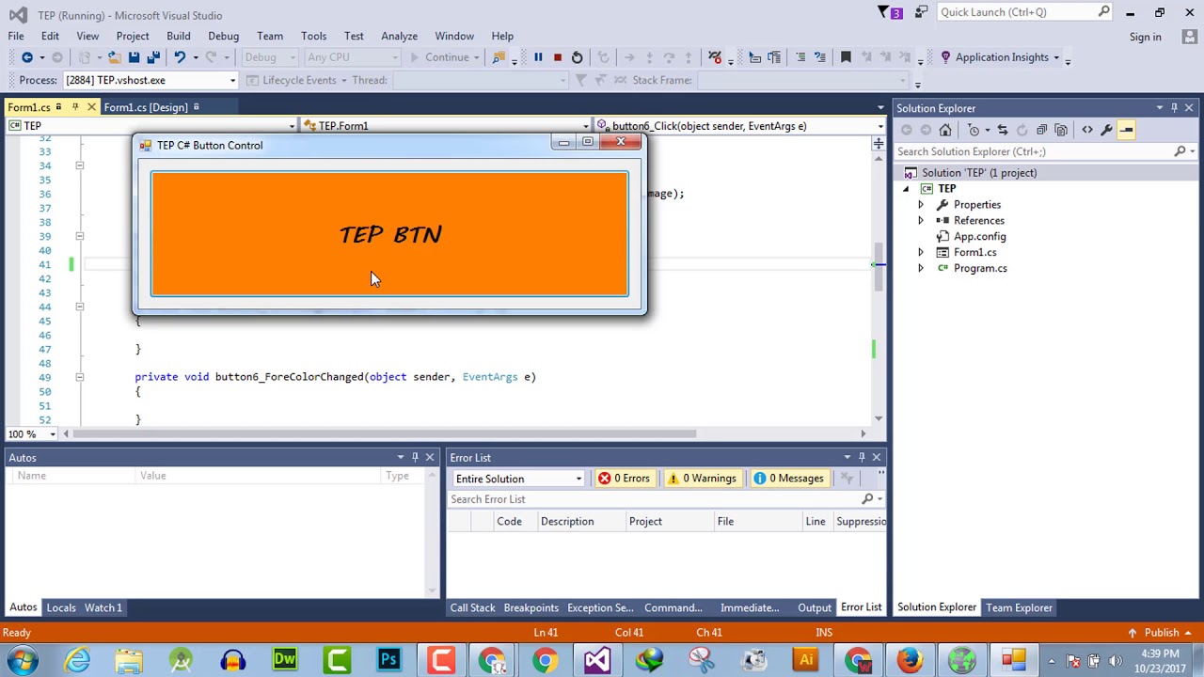Toggle auto hide on Solution Explorer panel

(x=1174, y=108)
